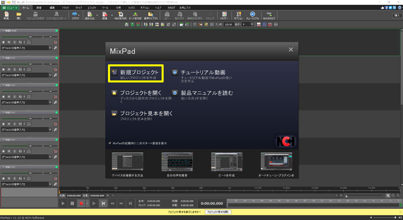This screenshot has width=403, height=220.
Task: Expand the arrow beside toolbar 録音 button
Action: pos(112,15)
